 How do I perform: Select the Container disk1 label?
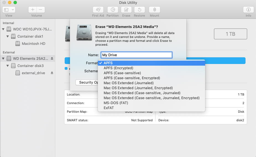[x=30, y=36]
